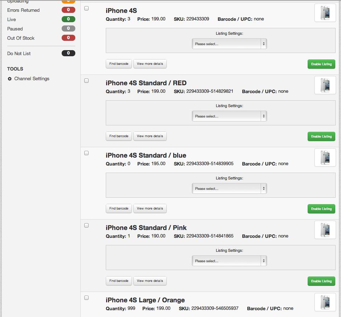Click the black Do Not List badge
Viewport: 341px width, 317px height.
click(x=68, y=53)
